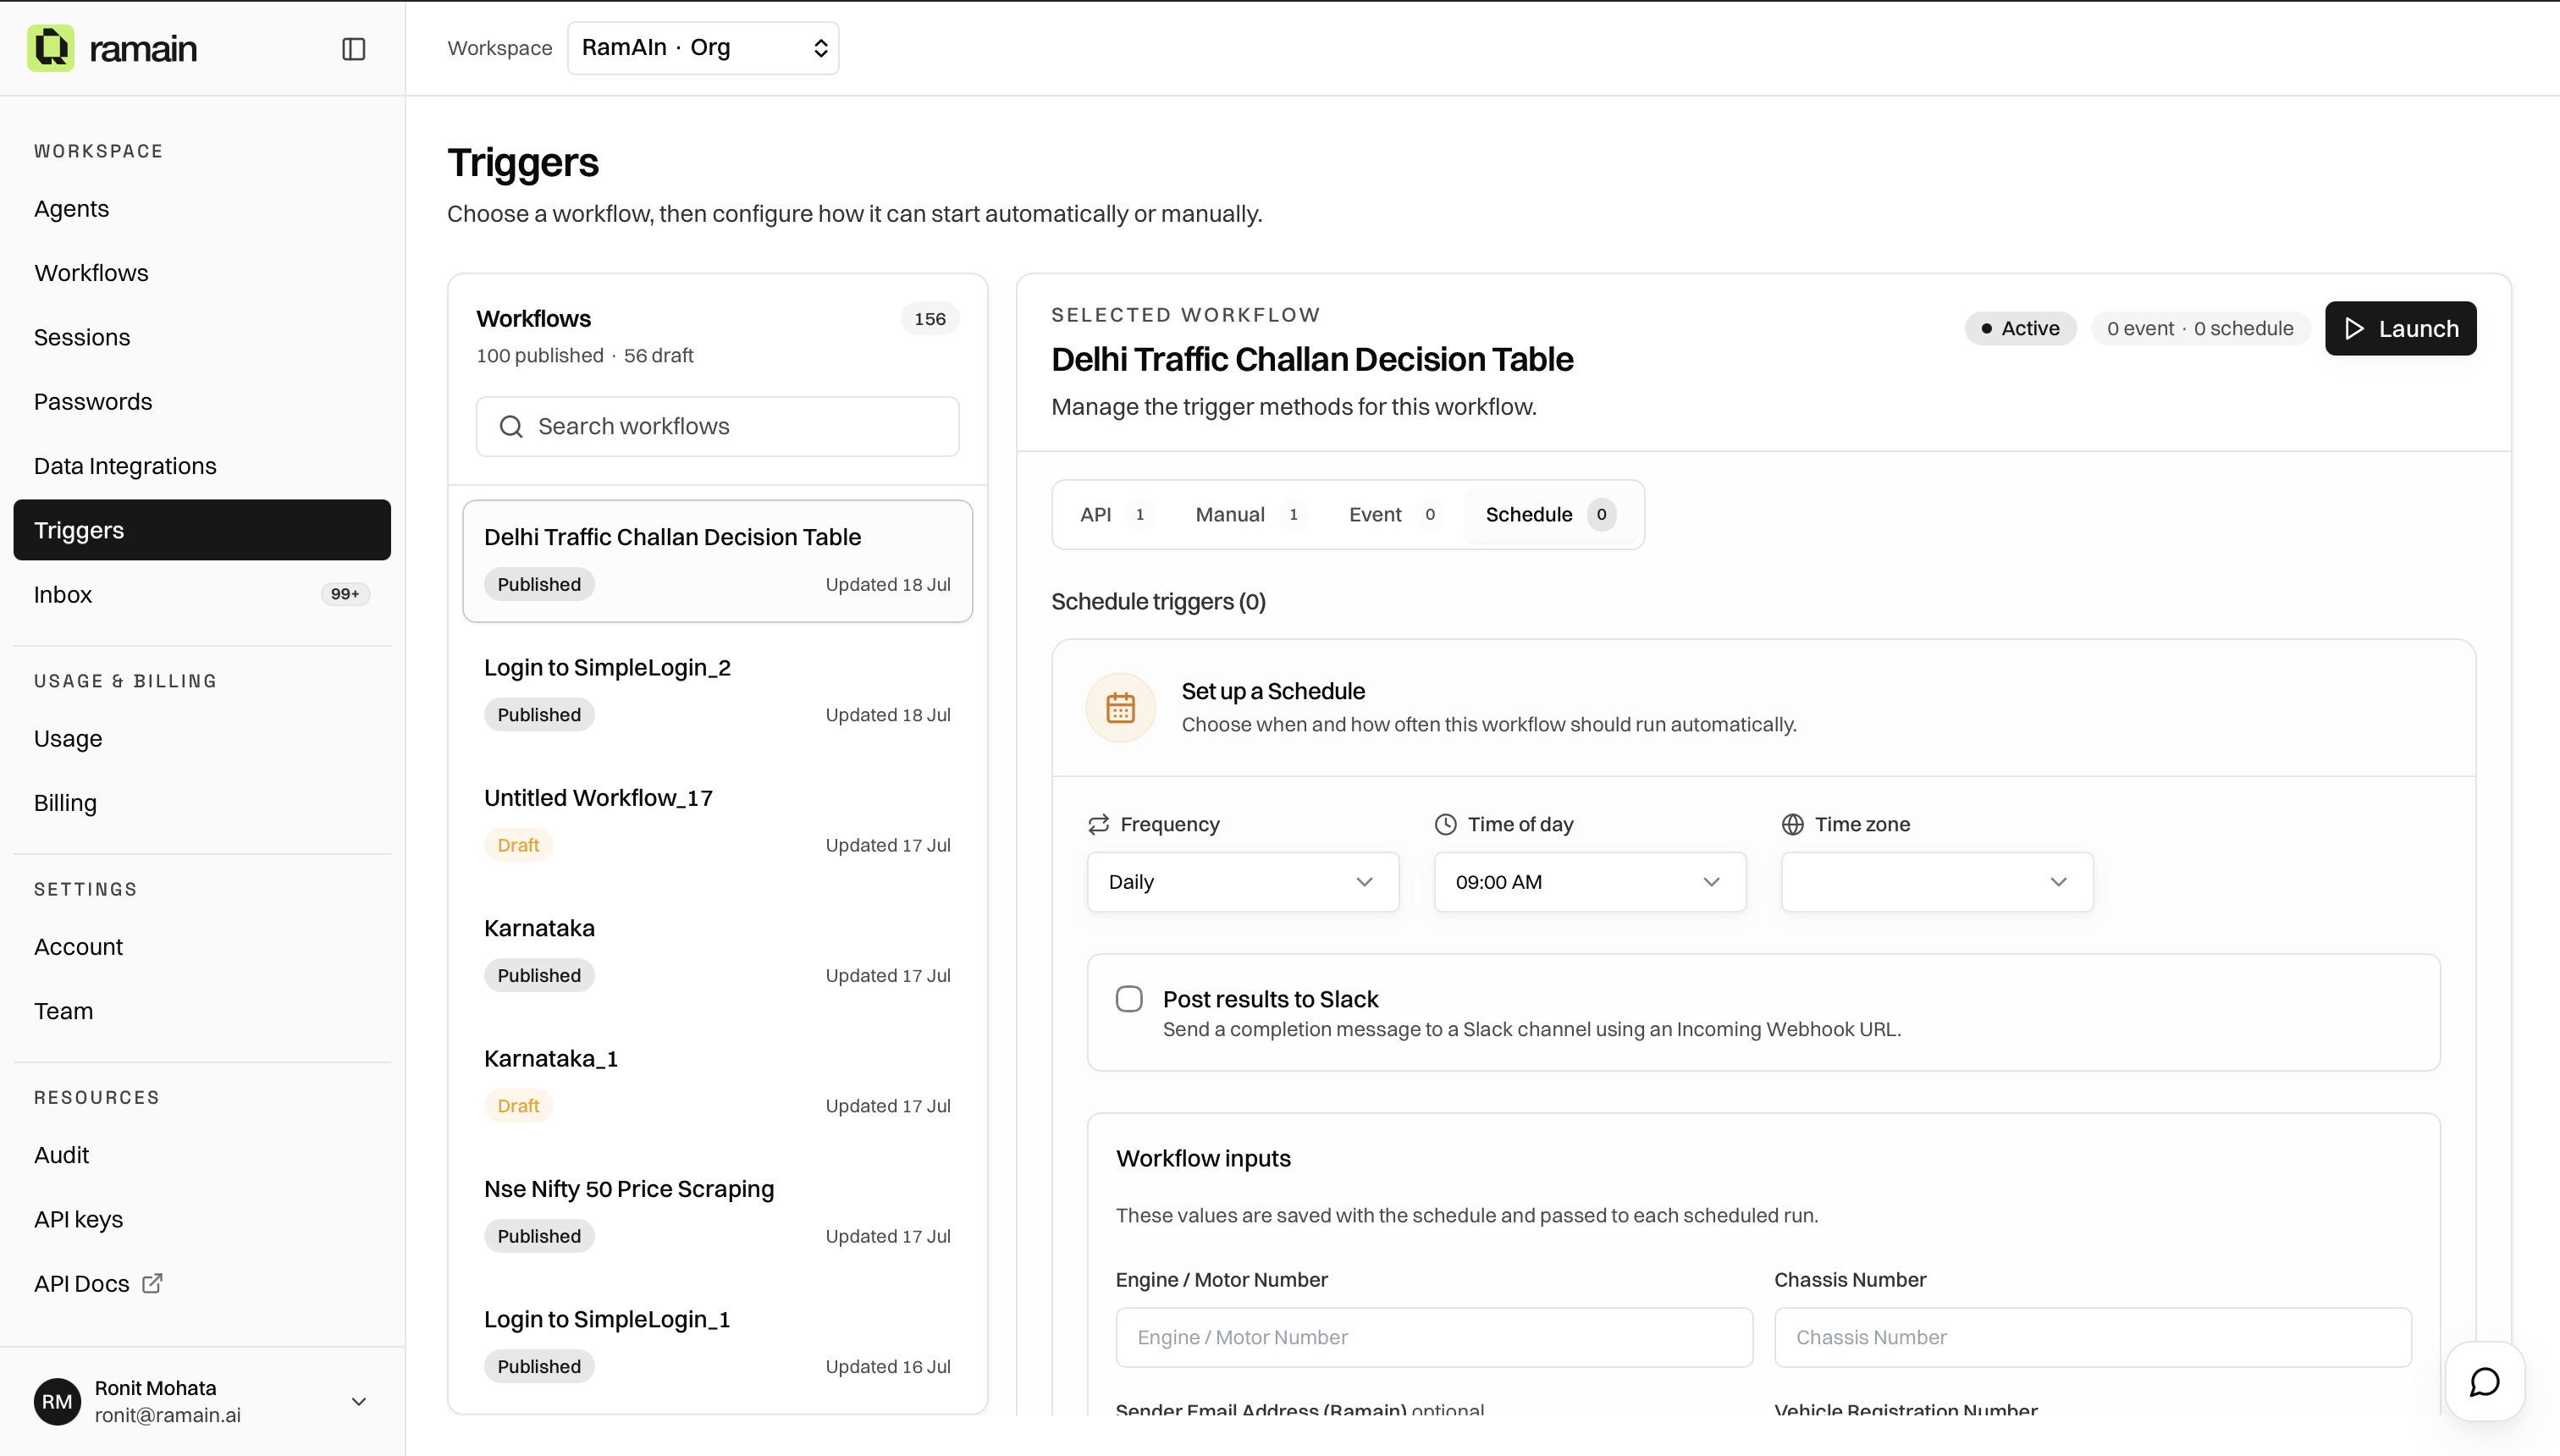Open the Inbox with 99+ badge
Image resolution: width=2560 pixels, height=1456 pixels.
pyautogui.click(x=202, y=594)
